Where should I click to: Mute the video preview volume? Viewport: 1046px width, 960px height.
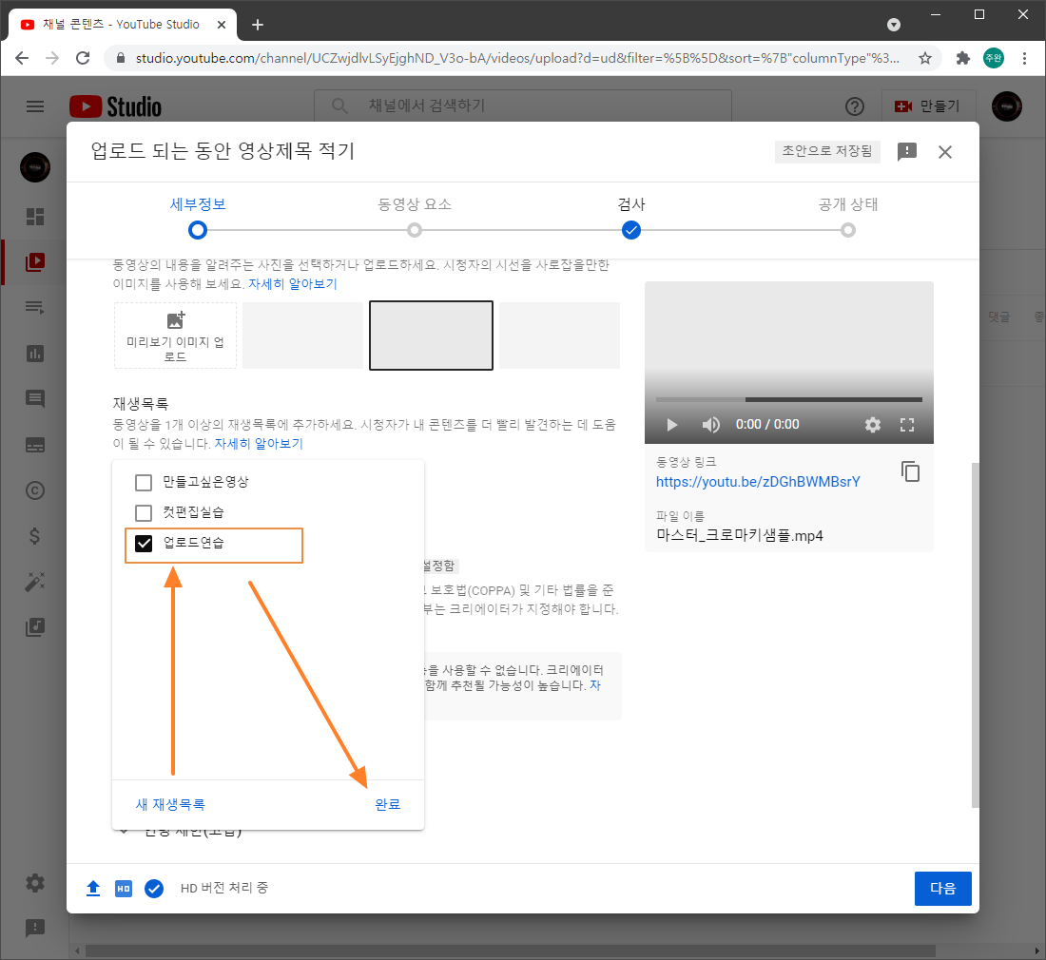[710, 425]
